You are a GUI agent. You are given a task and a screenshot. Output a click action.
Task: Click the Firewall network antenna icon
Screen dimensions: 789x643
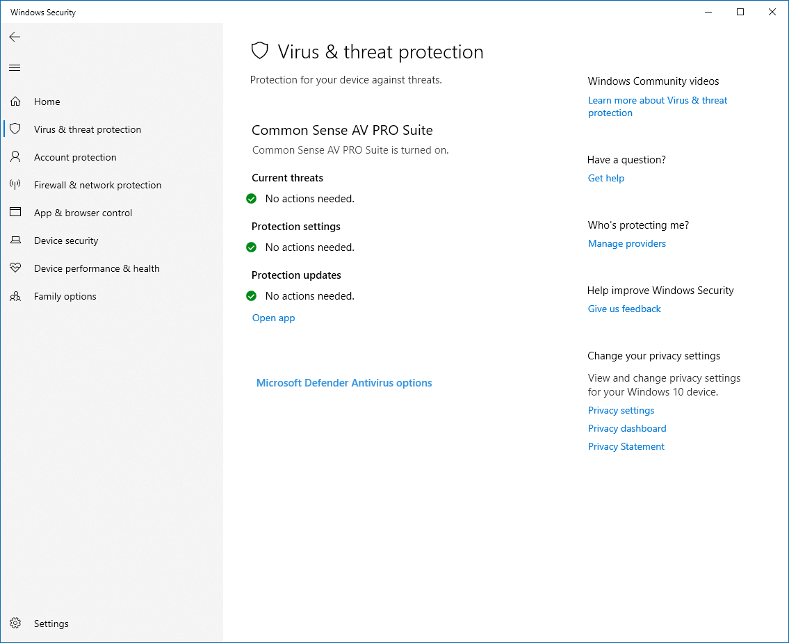coord(15,185)
